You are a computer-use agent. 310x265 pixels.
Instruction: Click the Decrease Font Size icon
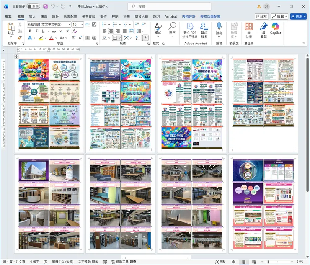tap(80, 38)
